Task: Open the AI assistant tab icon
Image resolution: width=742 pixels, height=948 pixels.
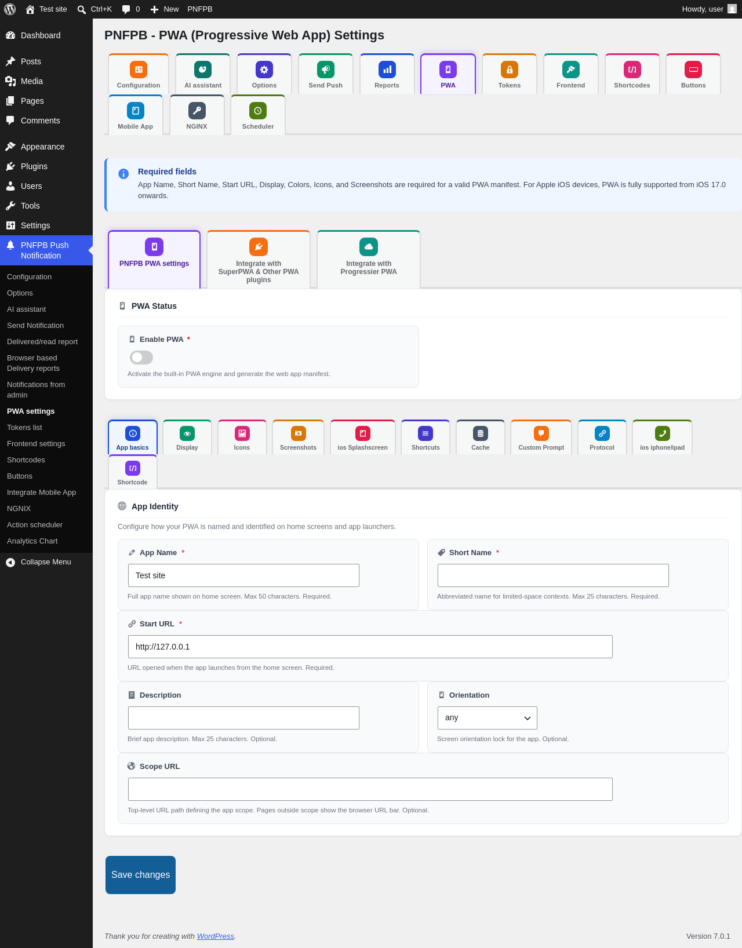Action: (203, 70)
